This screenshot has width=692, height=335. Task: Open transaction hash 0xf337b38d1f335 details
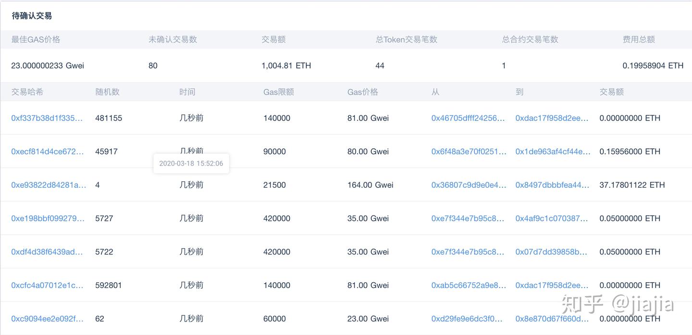click(47, 118)
